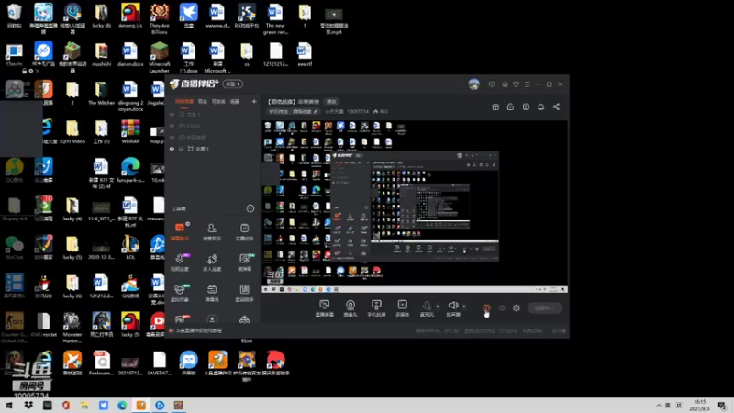
Task: Click the download-arrow tool in toolbox bottom row
Action: 212,319
